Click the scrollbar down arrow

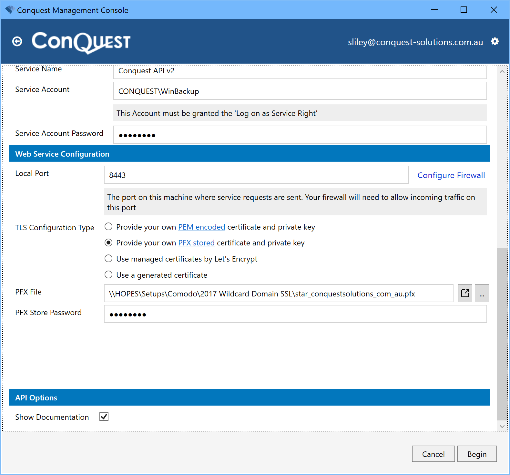coord(502,426)
